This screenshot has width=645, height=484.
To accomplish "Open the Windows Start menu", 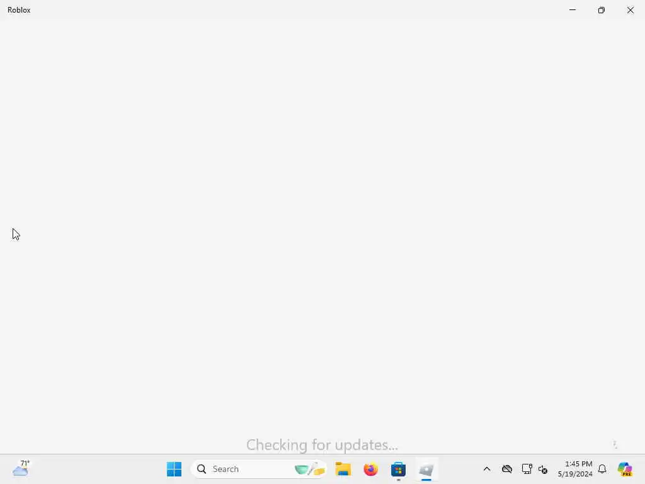I will (x=174, y=469).
